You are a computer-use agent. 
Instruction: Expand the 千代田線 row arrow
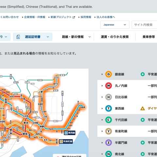(102, 120)
